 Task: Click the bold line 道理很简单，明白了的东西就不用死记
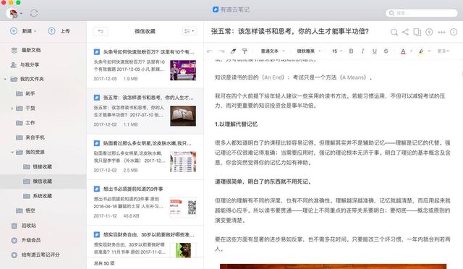pos(263,182)
